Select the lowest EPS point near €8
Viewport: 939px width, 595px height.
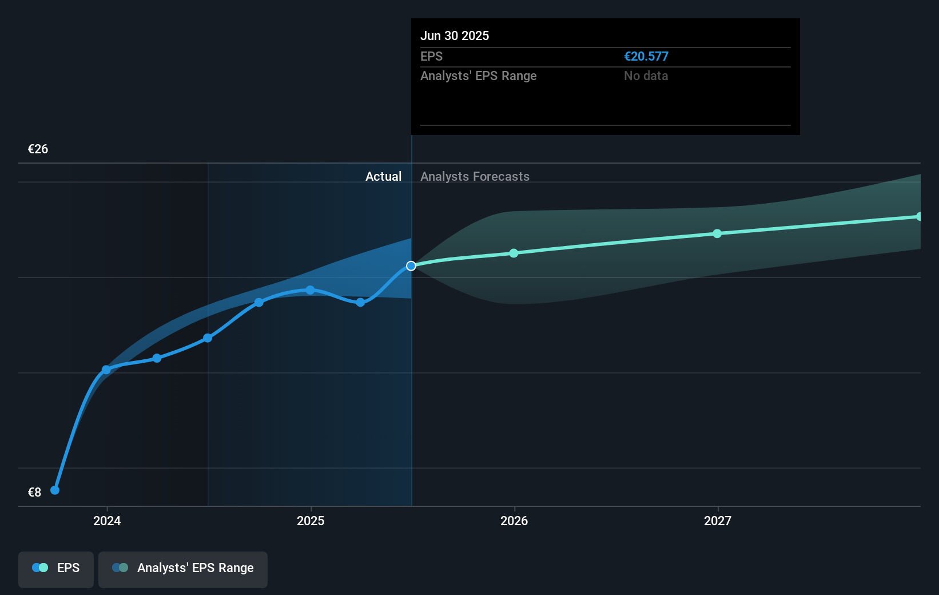[x=55, y=490]
